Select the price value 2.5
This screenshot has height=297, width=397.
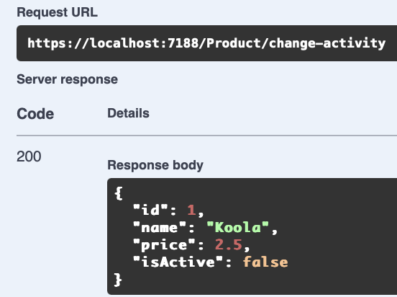(229, 244)
